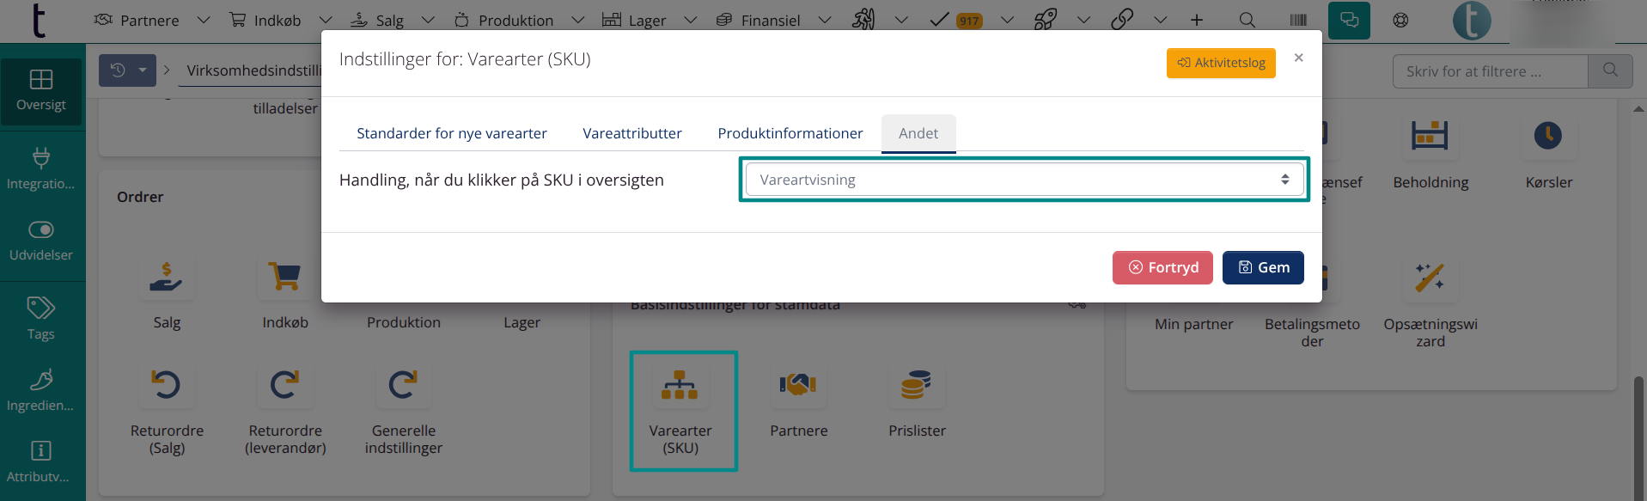Select Oversigt in the sidebar
The width and height of the screenshot is (1647, 501).
click(x=41, y=90)
